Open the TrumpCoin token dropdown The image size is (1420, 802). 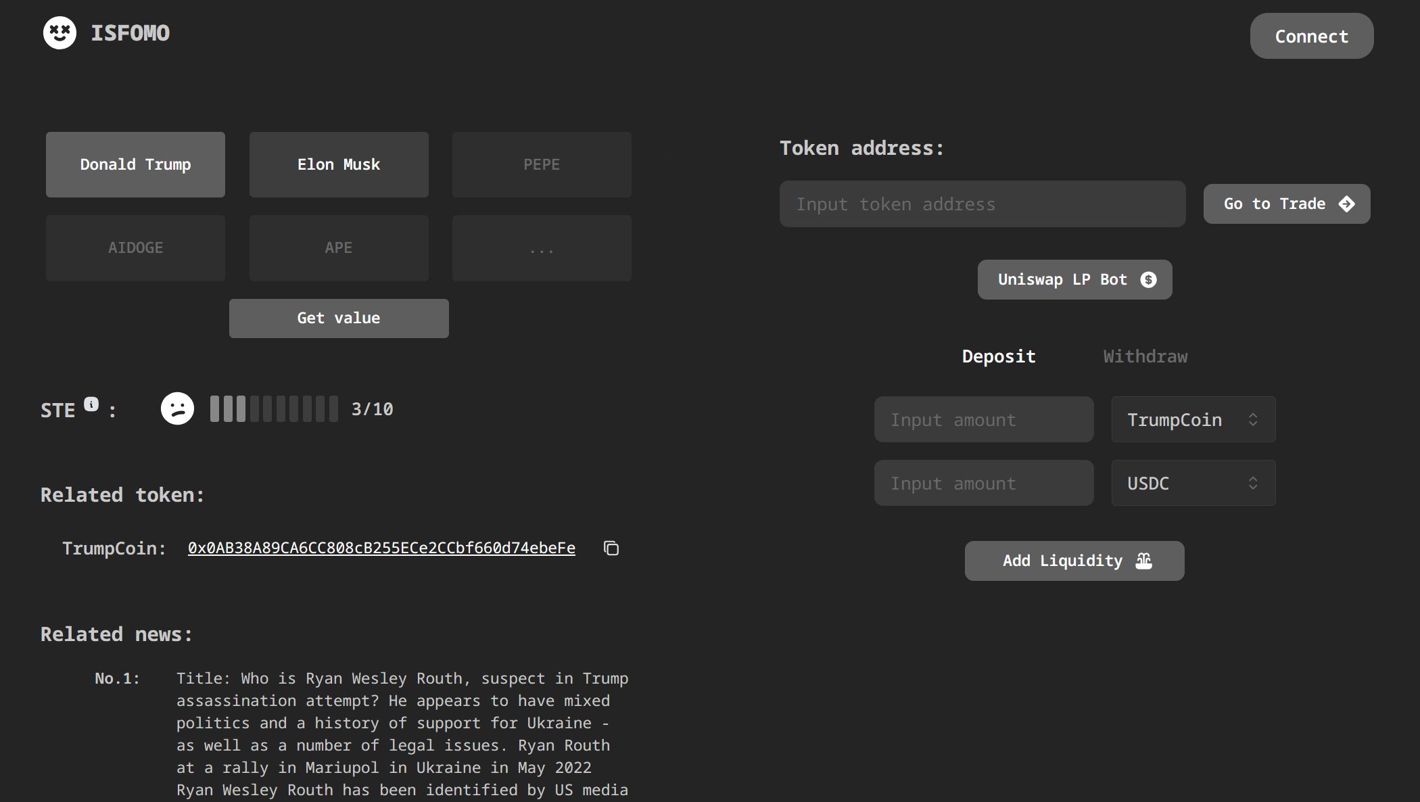pyautogui.click(x=1193, y=419)
